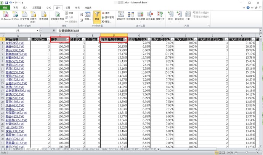Open the 勝率 column filter dropdown
This screenshot has height=155, width=263.
tap(67, 40)
